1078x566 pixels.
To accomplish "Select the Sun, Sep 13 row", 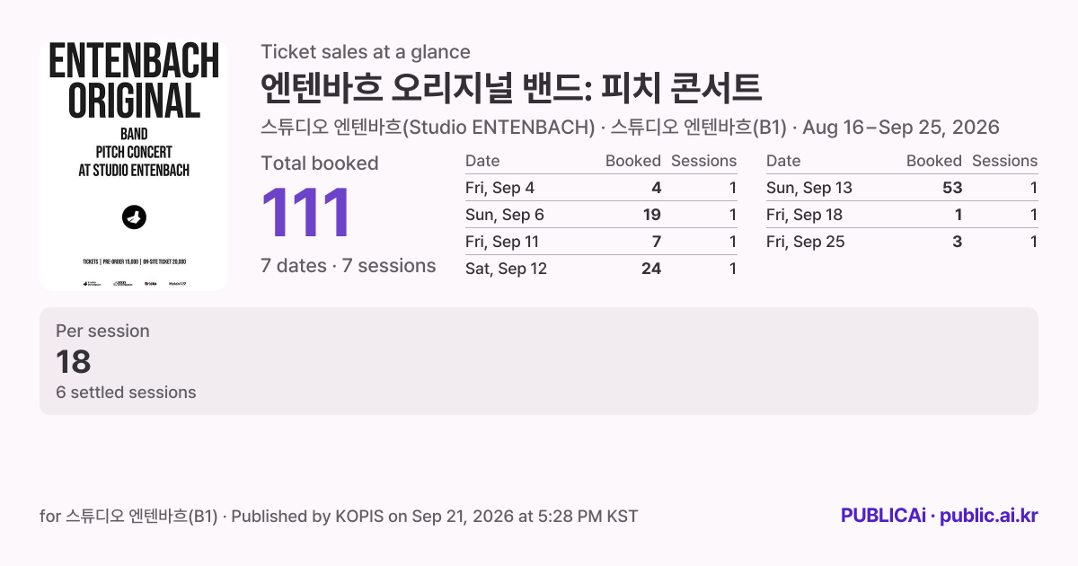I will coord(902,188).
